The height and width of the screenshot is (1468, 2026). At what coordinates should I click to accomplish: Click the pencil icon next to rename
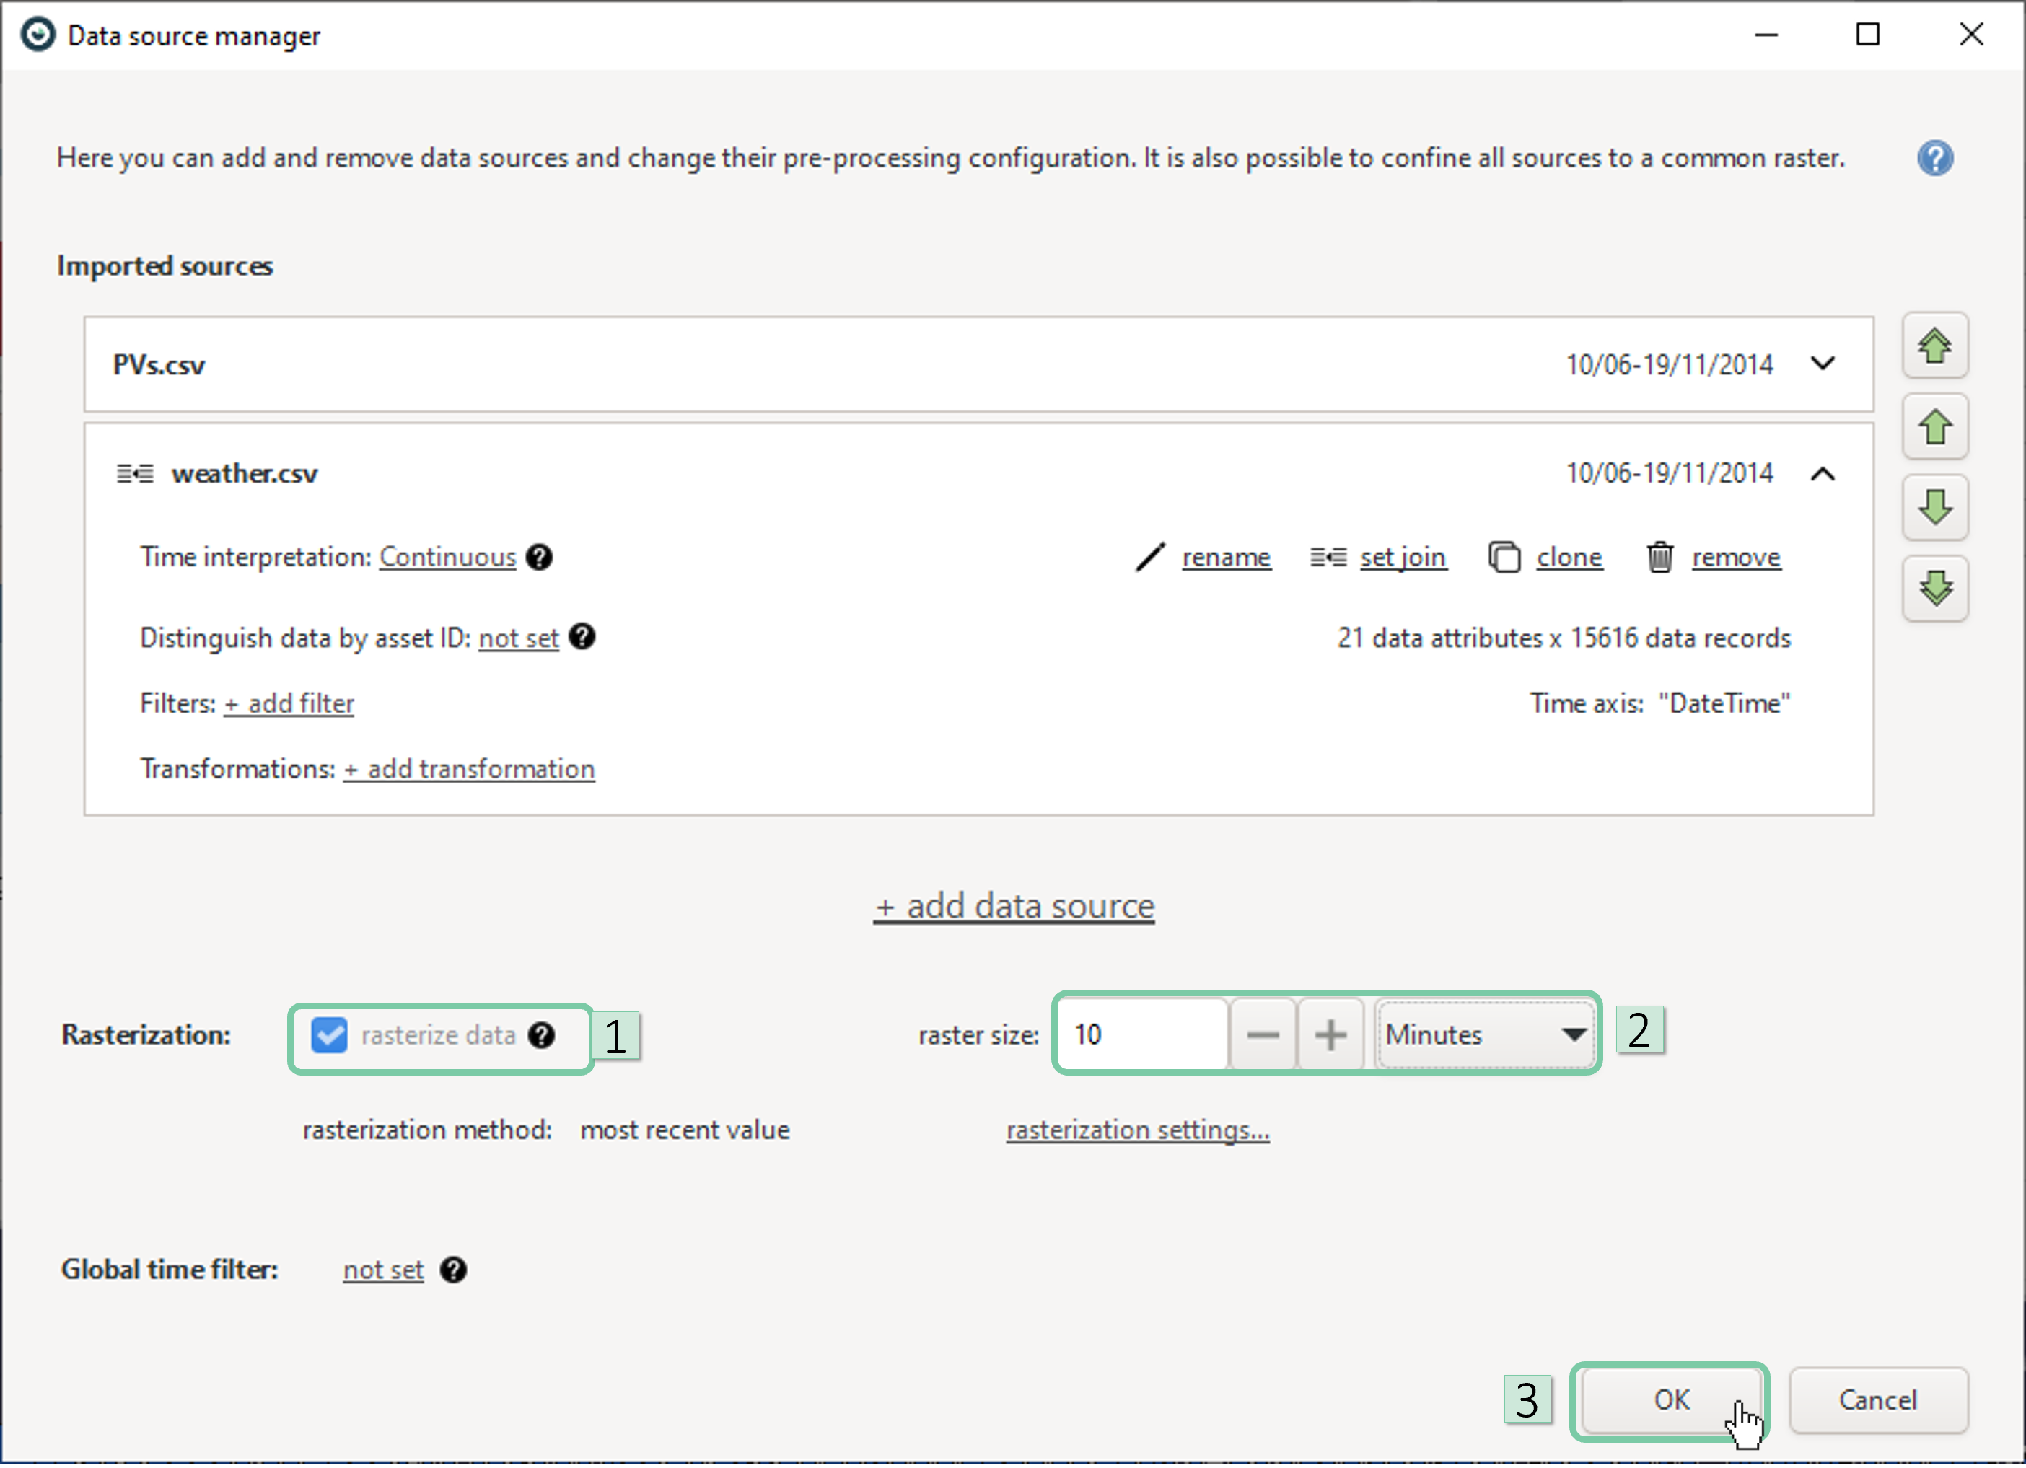(x=1151, y=557)
